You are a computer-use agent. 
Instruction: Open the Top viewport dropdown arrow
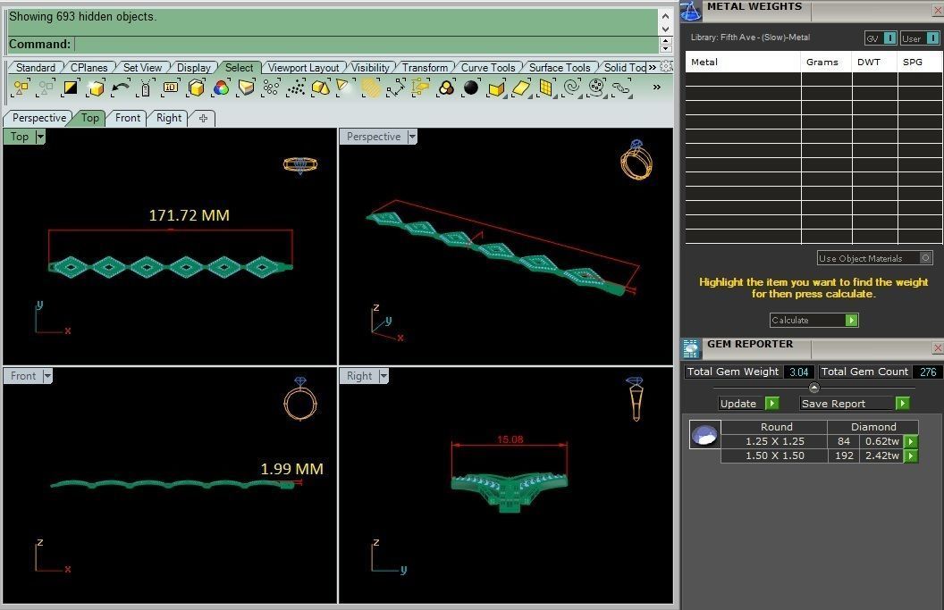[40, 138]
